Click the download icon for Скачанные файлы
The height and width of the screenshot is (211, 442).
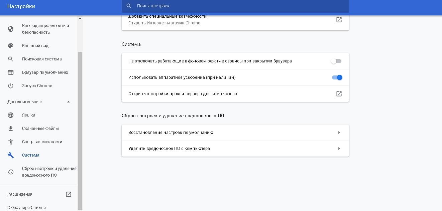coord(11,129)
